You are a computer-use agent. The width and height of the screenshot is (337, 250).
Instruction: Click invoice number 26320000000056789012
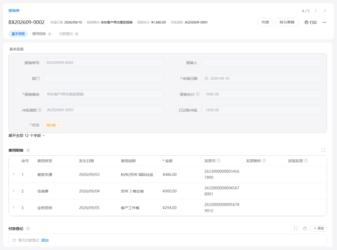[x=222, y=208]
